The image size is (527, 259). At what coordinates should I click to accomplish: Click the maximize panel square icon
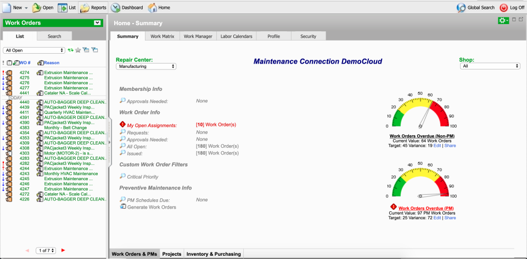click(x=514, y=19)
